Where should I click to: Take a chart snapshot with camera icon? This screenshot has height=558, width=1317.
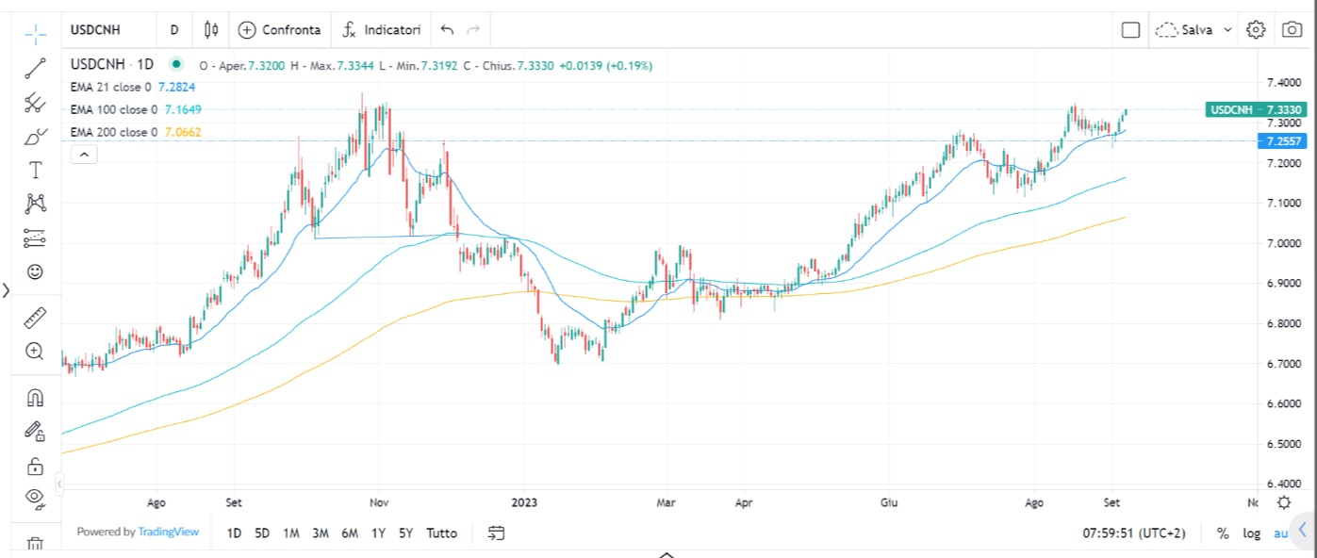[x=1292, y=30]
